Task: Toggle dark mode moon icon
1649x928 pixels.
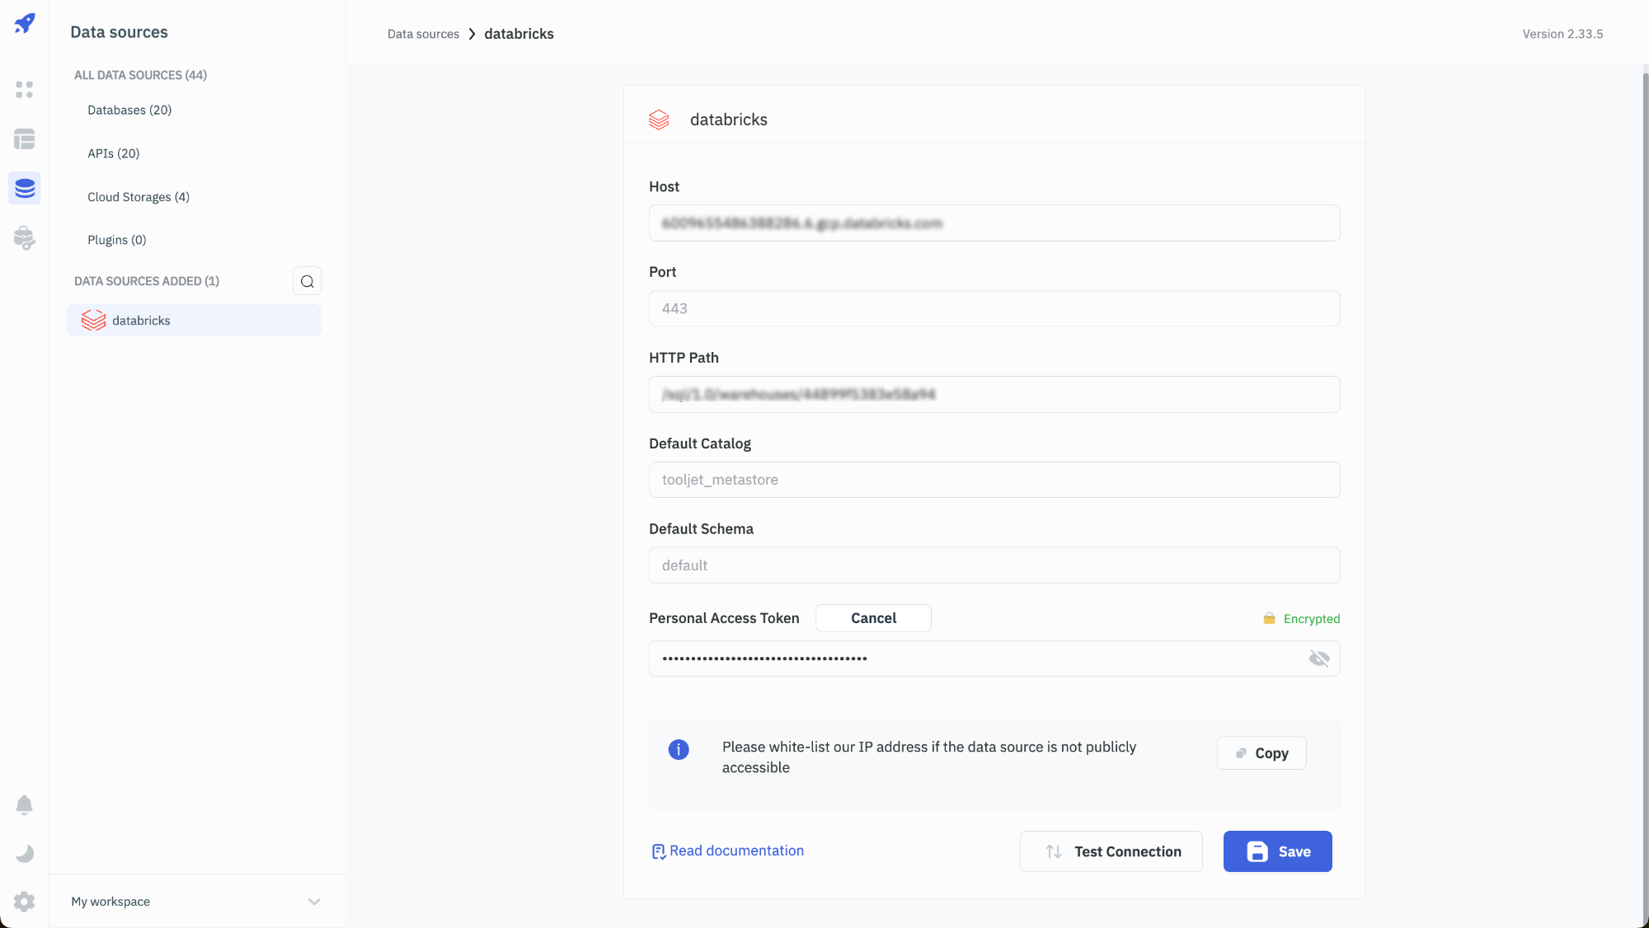Action: (x=25, y=853)
